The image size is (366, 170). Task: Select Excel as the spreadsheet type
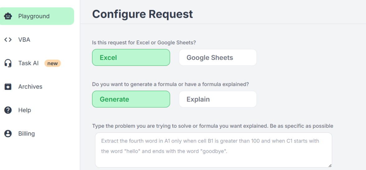click(x=131, y=57)
